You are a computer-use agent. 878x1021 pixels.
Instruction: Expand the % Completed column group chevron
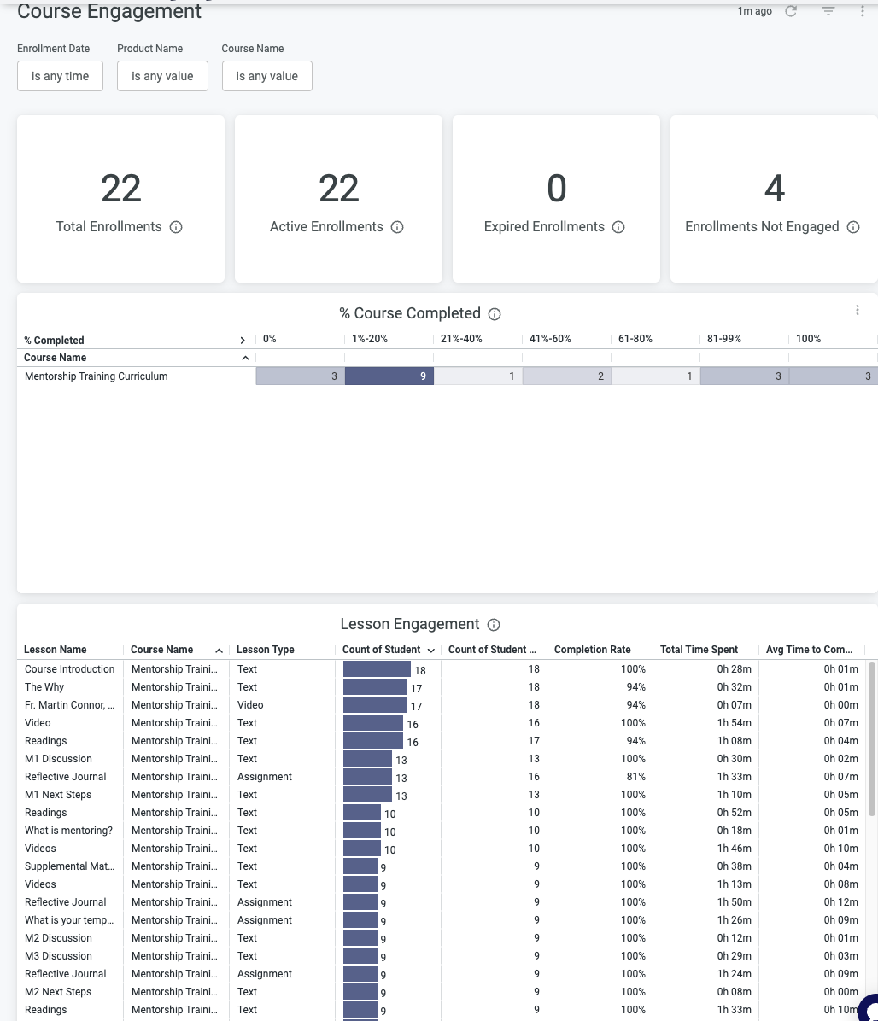pyautogui.click(x=243, y=340)
